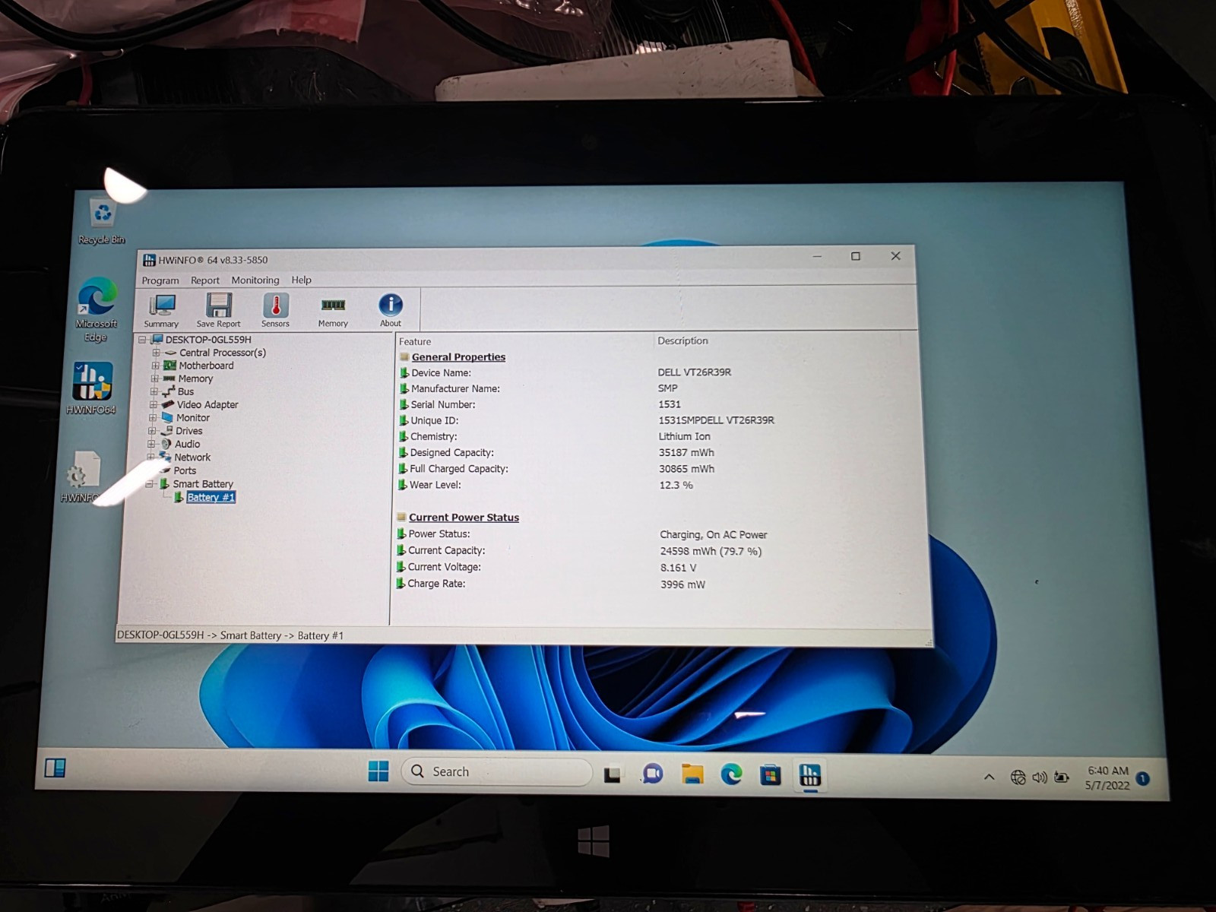The image size is (1216, 912).
Task: Expand the Motherboard tree node
Action: (x=155, y=366)
